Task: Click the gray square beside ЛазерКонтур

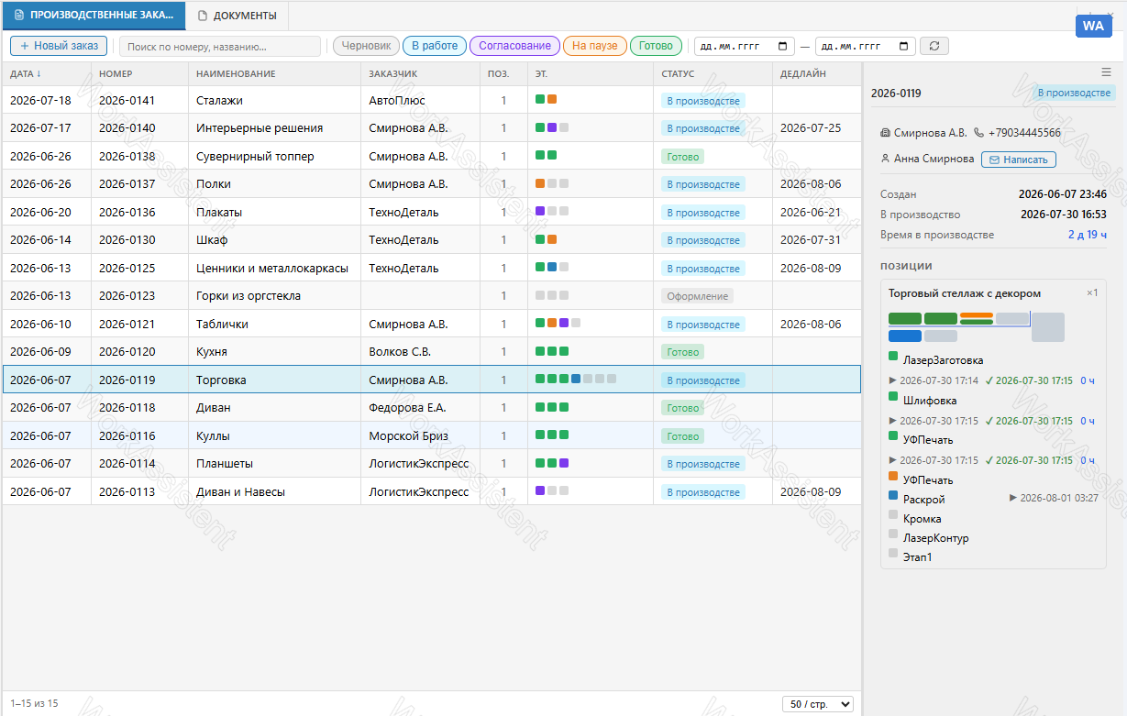Action: click(893, 534)
